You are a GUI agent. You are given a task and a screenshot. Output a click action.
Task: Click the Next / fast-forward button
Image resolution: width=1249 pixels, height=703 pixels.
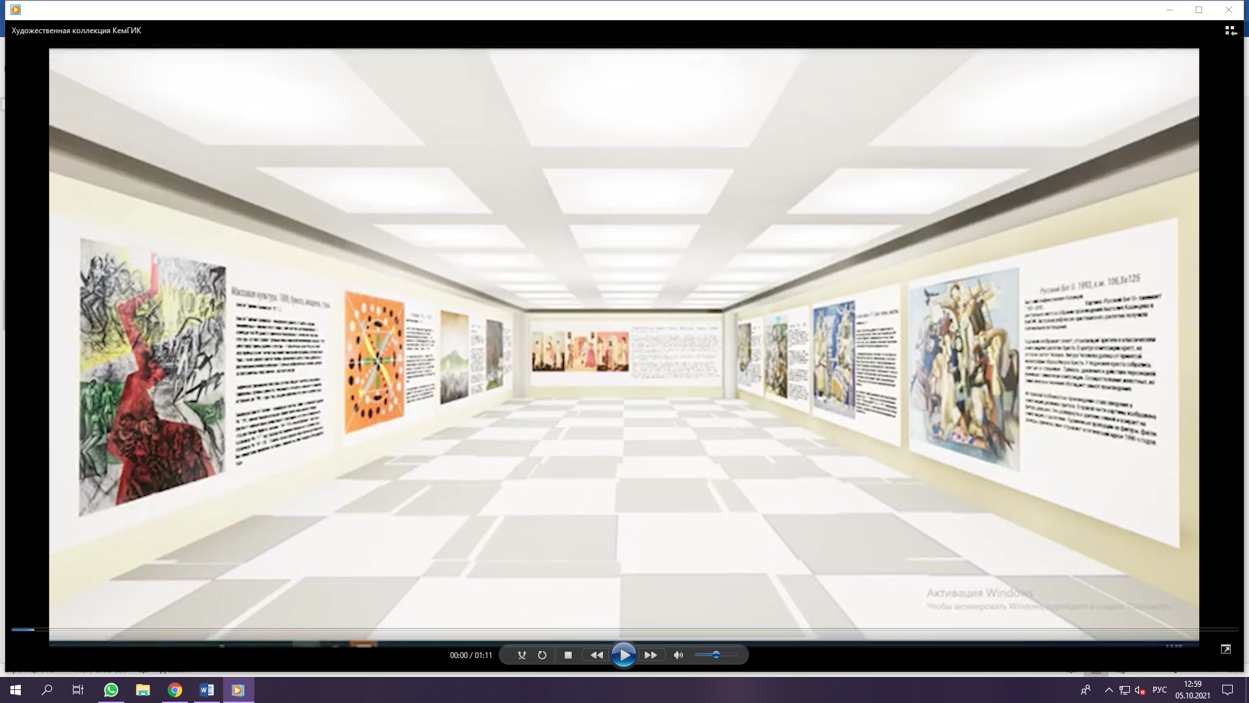tap(651, 655)
